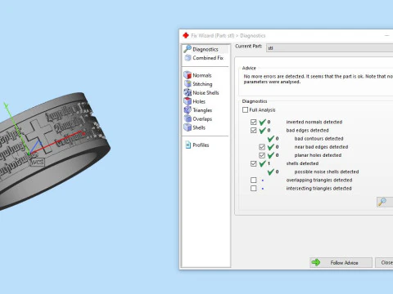This screenshot has height=294, width=393.
Task: Click the green checkmark beside bad contours
Action: 271,139
